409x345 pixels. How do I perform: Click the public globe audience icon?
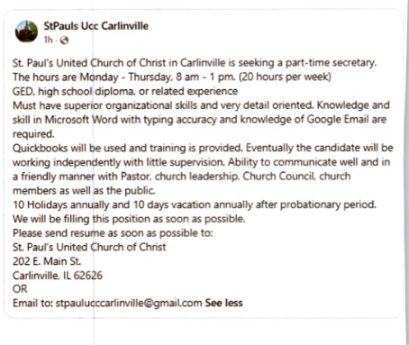pyautogui.click(x=64, y=41)
